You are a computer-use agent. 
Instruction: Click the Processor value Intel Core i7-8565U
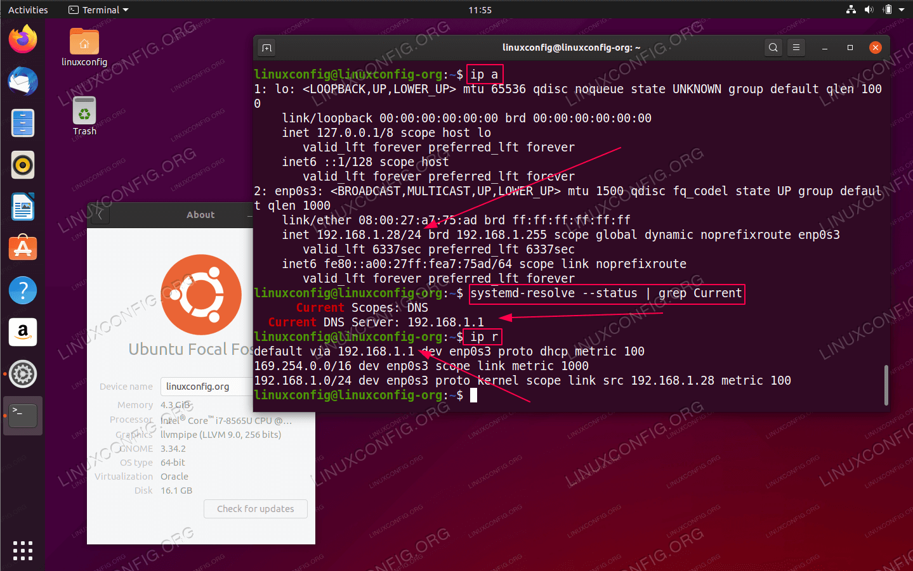[226, 420]
